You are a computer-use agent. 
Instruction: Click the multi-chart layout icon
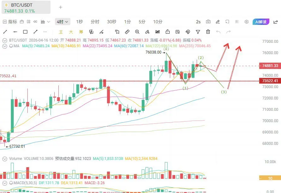tap(28, 22)
